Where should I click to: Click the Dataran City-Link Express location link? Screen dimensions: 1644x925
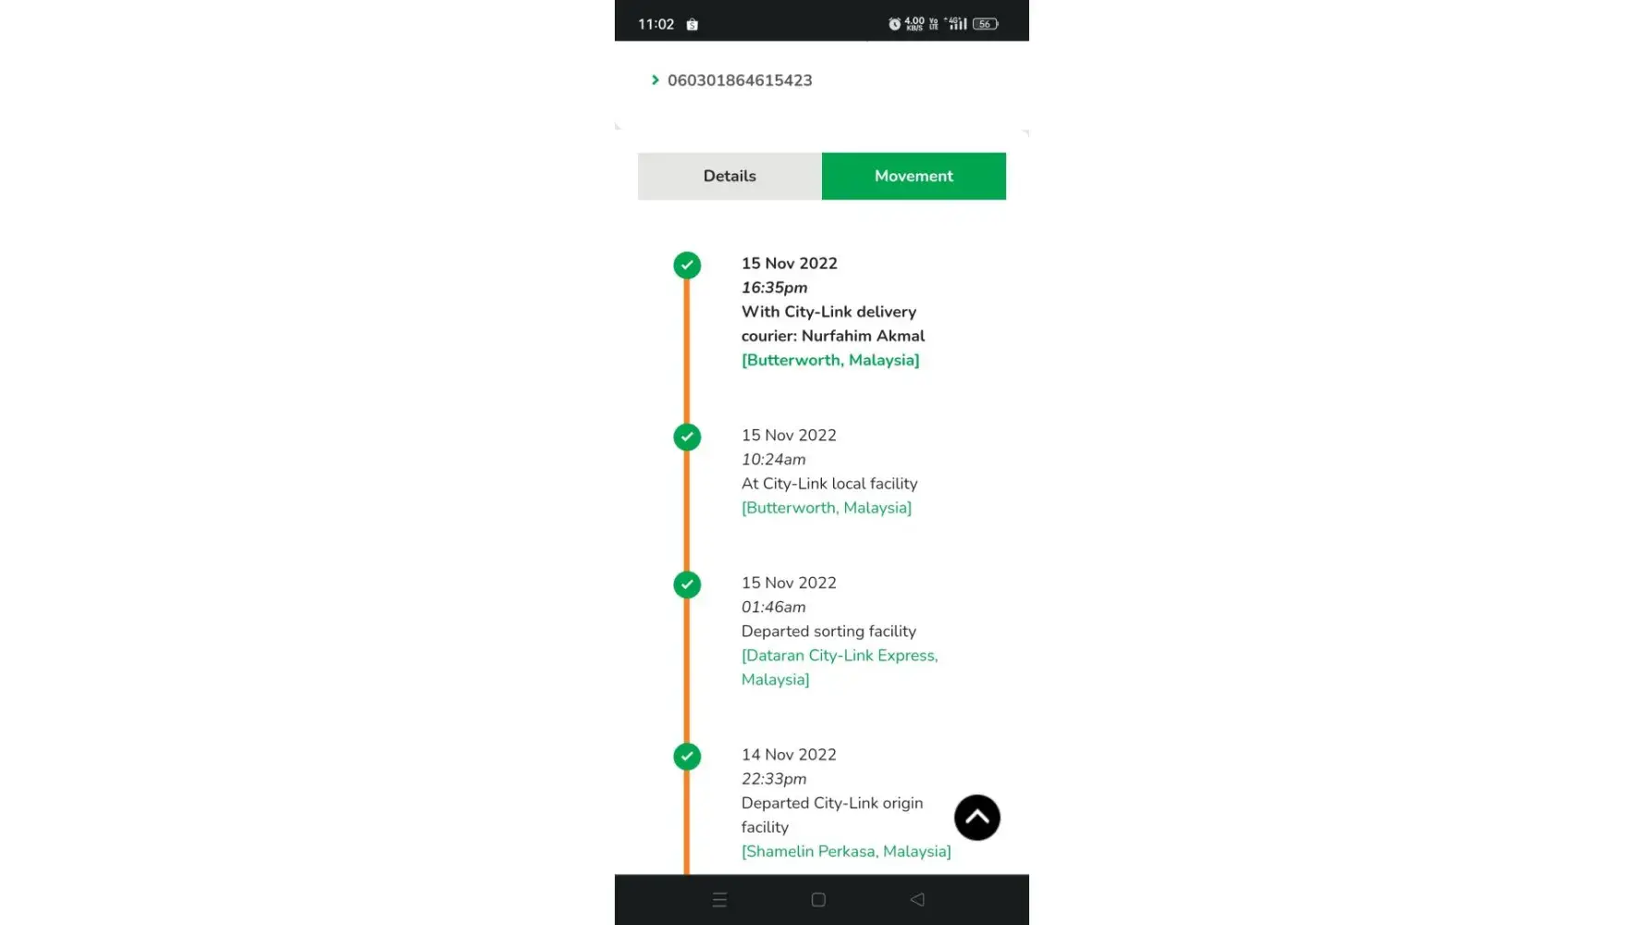point(839,656)
